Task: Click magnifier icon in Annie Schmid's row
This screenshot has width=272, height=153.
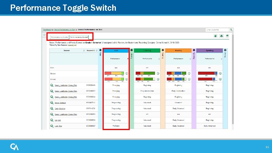Action: [x=52, y=103]
